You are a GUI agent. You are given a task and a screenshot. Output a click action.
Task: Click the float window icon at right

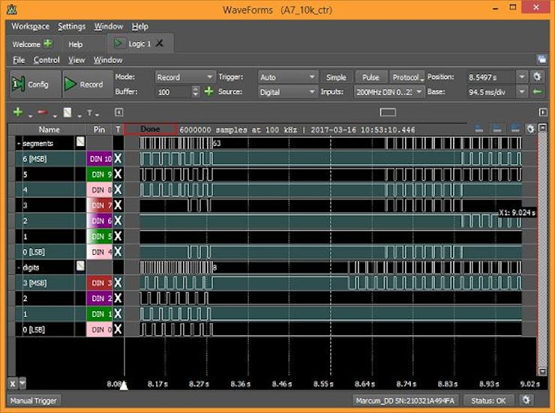click(x=542, y=59)
